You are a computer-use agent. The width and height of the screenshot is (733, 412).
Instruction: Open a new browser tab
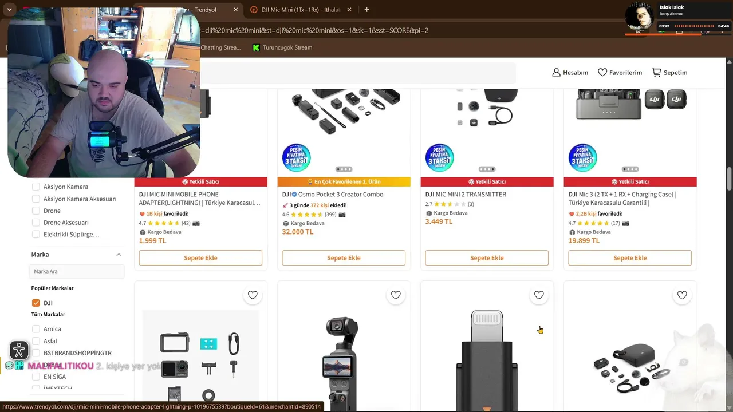click(366, 10)
